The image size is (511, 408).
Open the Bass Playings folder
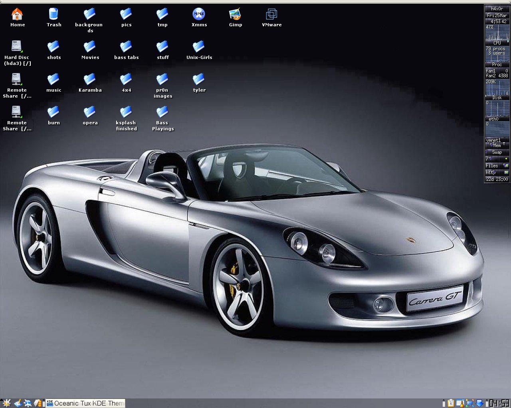(x=162, y=118)
